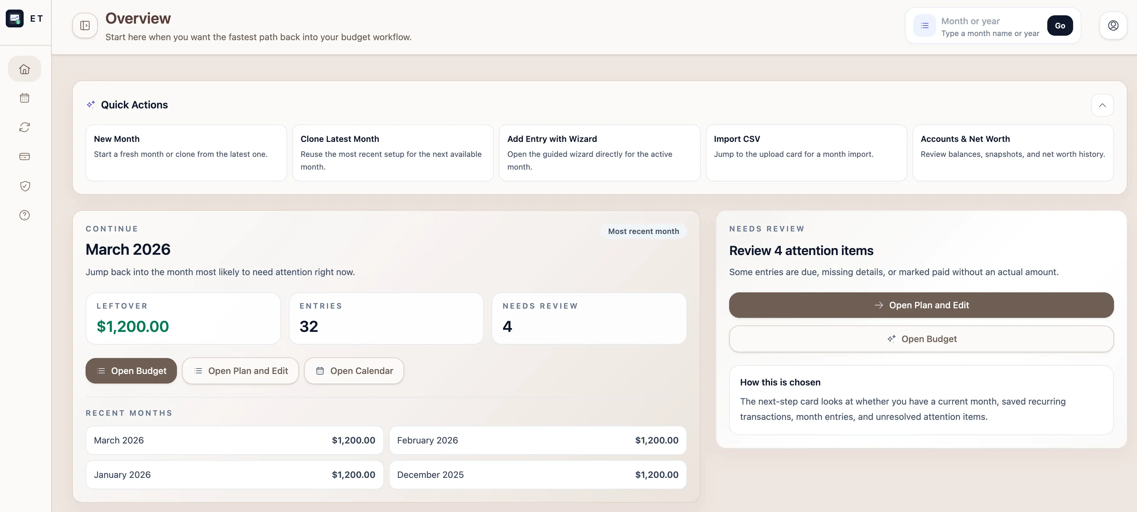The height and width of the screenshot is (512, 1137).
Task: Click the Clone Latest Month card
Action: click(393, 152)
